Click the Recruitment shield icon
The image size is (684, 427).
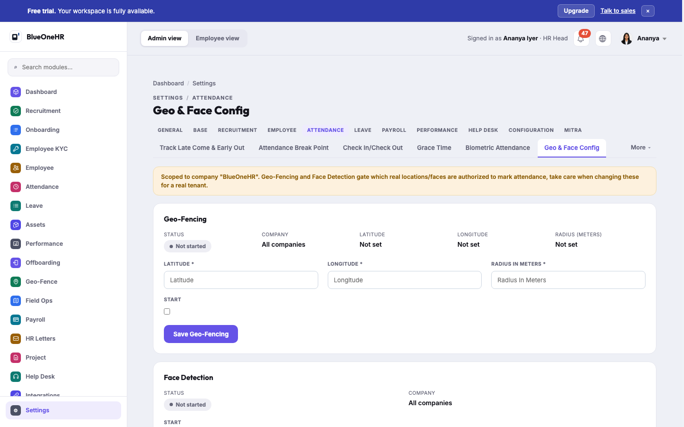(16, 111)
